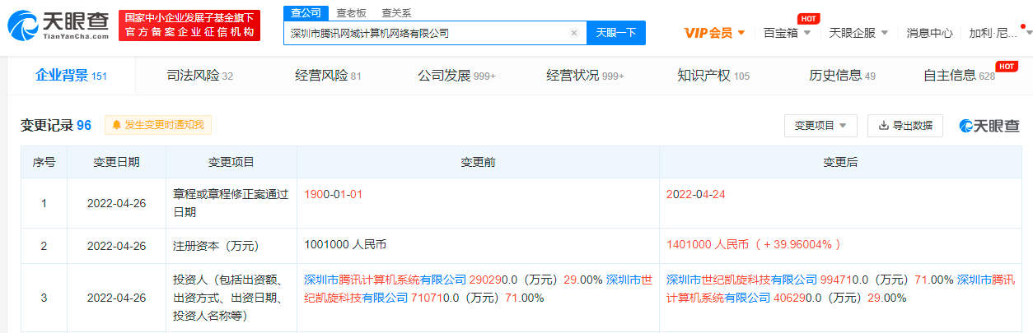The width and height of the screenshot is (1033, 333).
Task: Select the 经营风险 tab
Action: click(x=328, y=76)
